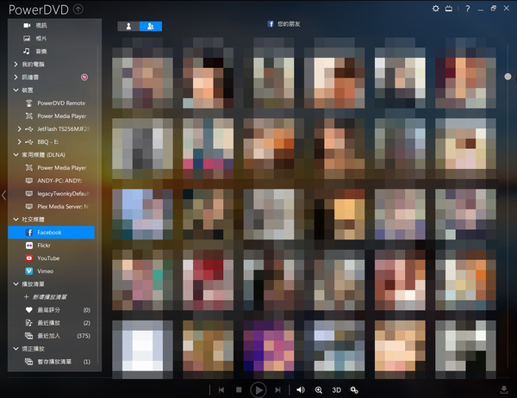Image resolution: width=517 pixels, height=398 pixels.
Task: Expand the 我的電腦 section
Action: coord(16,65)
